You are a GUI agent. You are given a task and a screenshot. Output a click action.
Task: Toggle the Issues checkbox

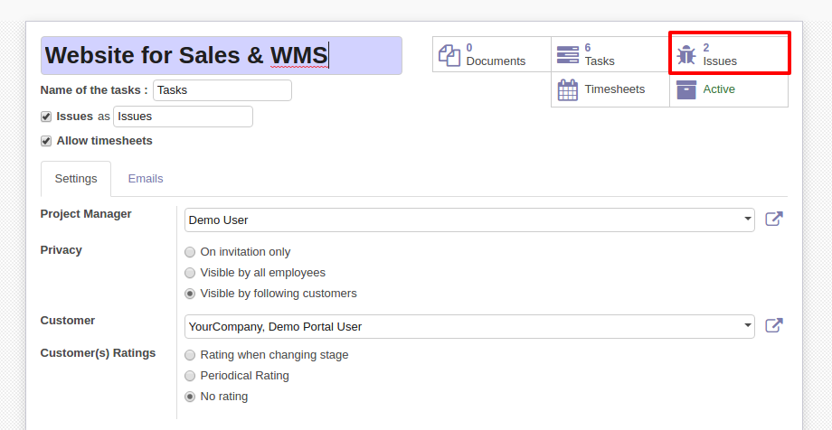(46, 117)
